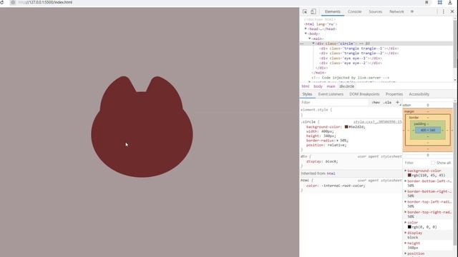Focus the Computed Filter input field
This screenshot has height=257, width=458.
pyautogui.click(x=417, y=163)
